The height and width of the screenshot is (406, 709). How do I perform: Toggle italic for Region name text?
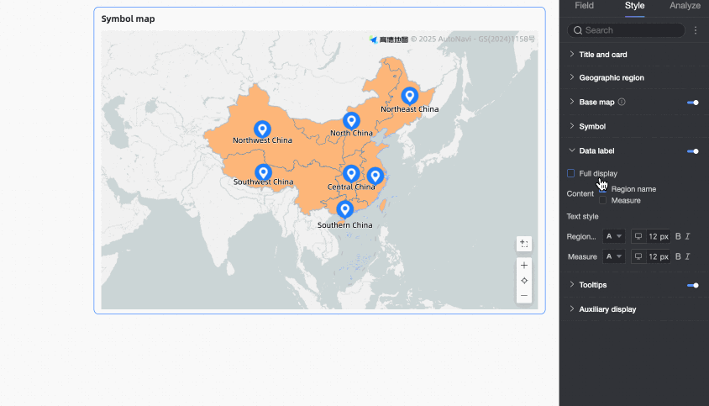[x=687, y=236]
